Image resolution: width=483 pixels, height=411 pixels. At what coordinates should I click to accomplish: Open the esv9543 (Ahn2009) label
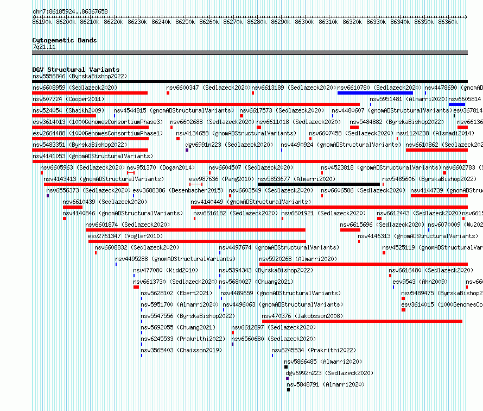point(420,282)
